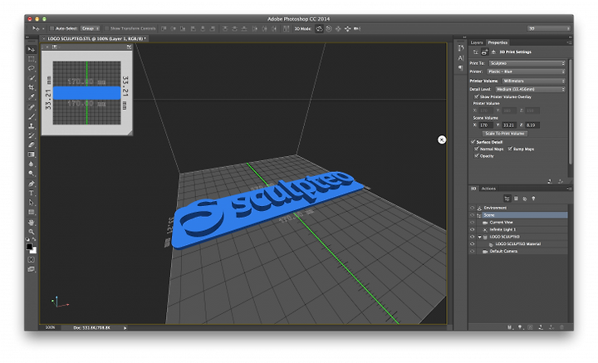Choose the Slide 3D object mode icon
Screen dimensions: 598x363
pos(347,28)
